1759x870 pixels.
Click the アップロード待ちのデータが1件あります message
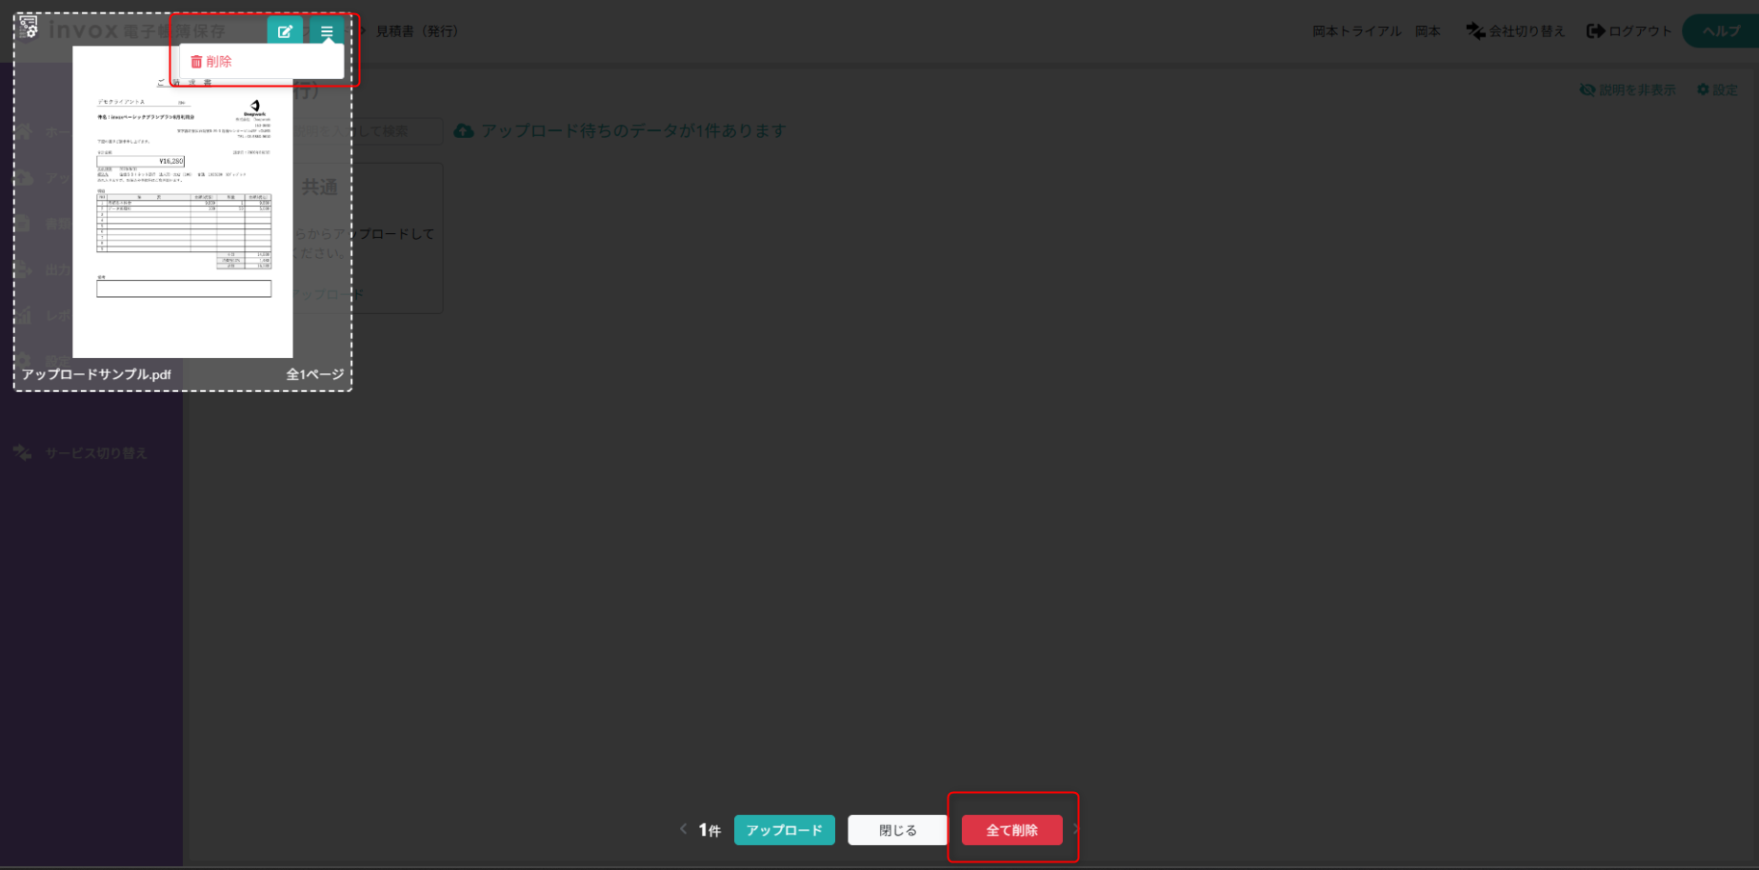pyautogui.click(x=633, y=131)
